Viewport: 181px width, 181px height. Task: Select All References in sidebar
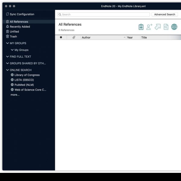(x=29, y=22)
